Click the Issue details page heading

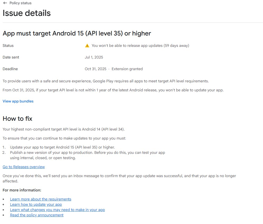pyautogui.click(x=27, y=13)
